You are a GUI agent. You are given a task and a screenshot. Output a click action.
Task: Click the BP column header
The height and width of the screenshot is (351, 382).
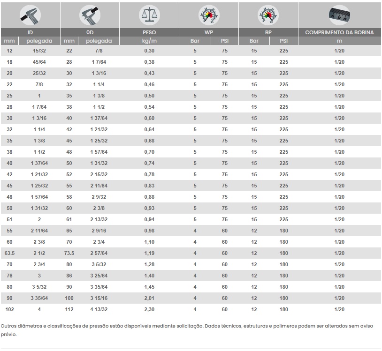268,32
